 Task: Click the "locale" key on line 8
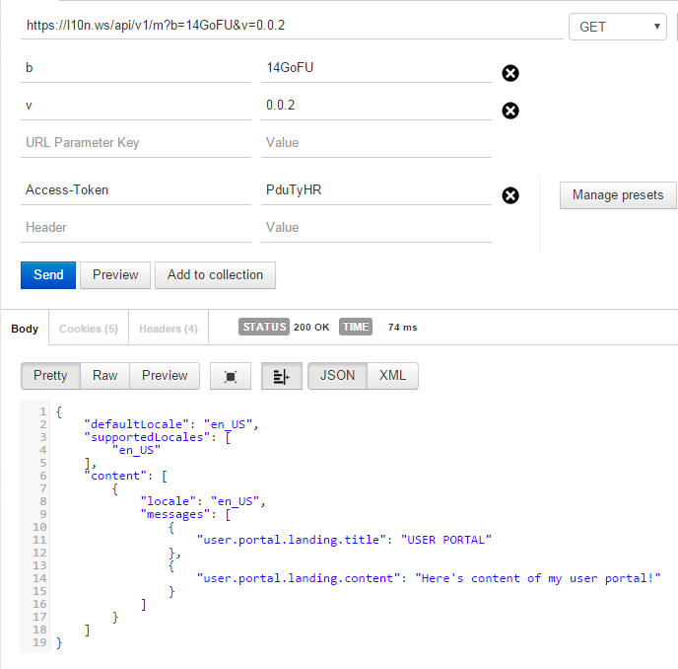pos(169,501)
